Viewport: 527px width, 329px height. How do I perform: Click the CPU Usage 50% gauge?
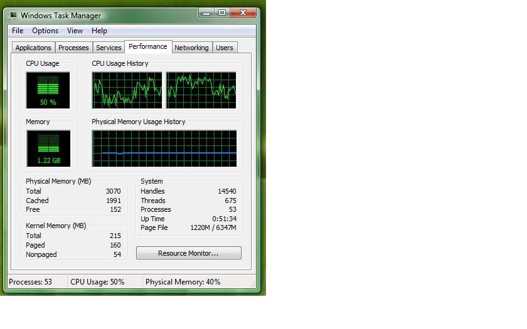pyautogui.click(x=48, y=90)
